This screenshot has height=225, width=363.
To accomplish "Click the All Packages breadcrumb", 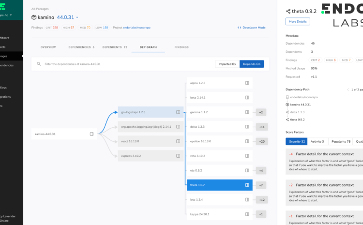I will [40, 9].
